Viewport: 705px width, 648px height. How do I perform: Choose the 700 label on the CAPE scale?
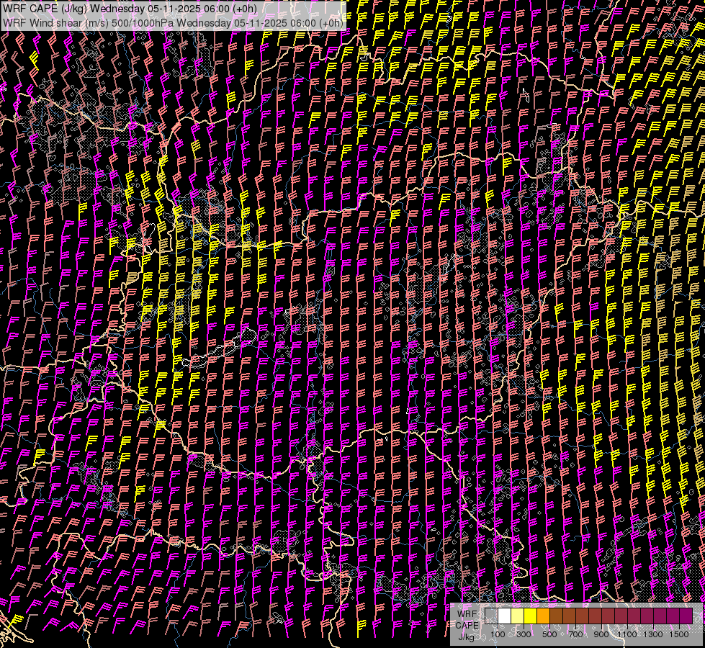pos(575,634)
